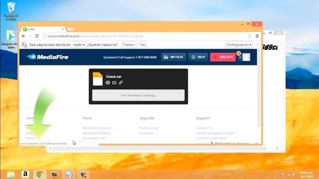Screen dimensions: 319x179
Task: Reload the page with the refresh icon
Action: 37,36
